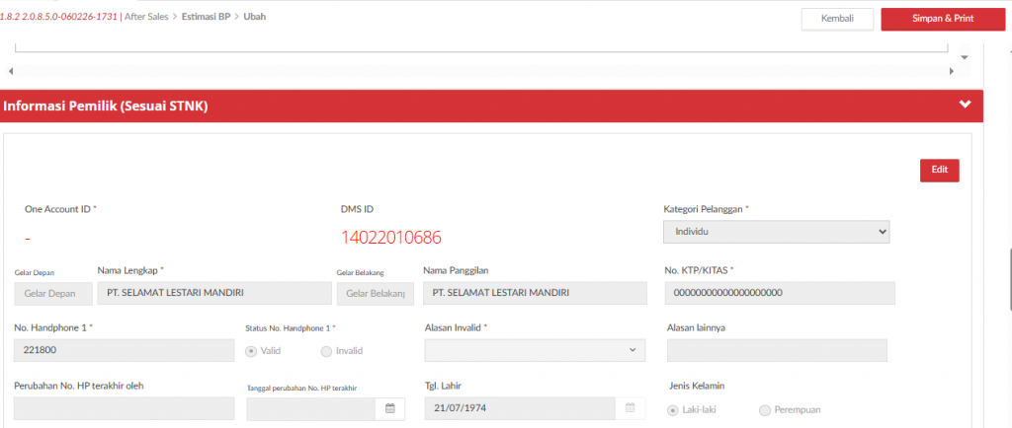Click the right arrow of horizontal scrollbar
The width and height of the screenshot is (1012, 428).
953,72
